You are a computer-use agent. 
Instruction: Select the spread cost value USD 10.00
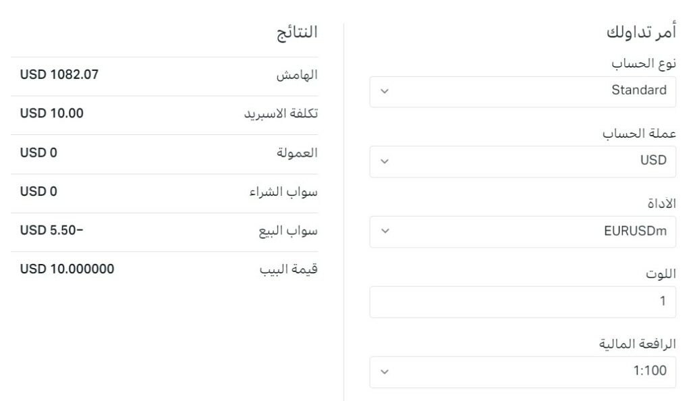pos(52,113)
